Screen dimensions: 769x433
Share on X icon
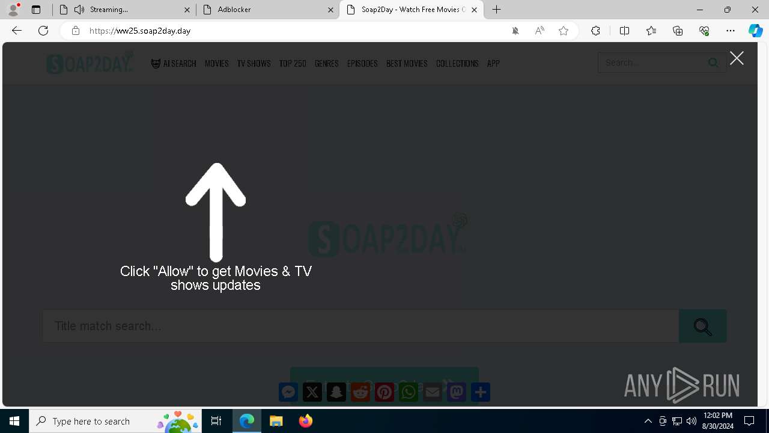click(x=312, y=392)
